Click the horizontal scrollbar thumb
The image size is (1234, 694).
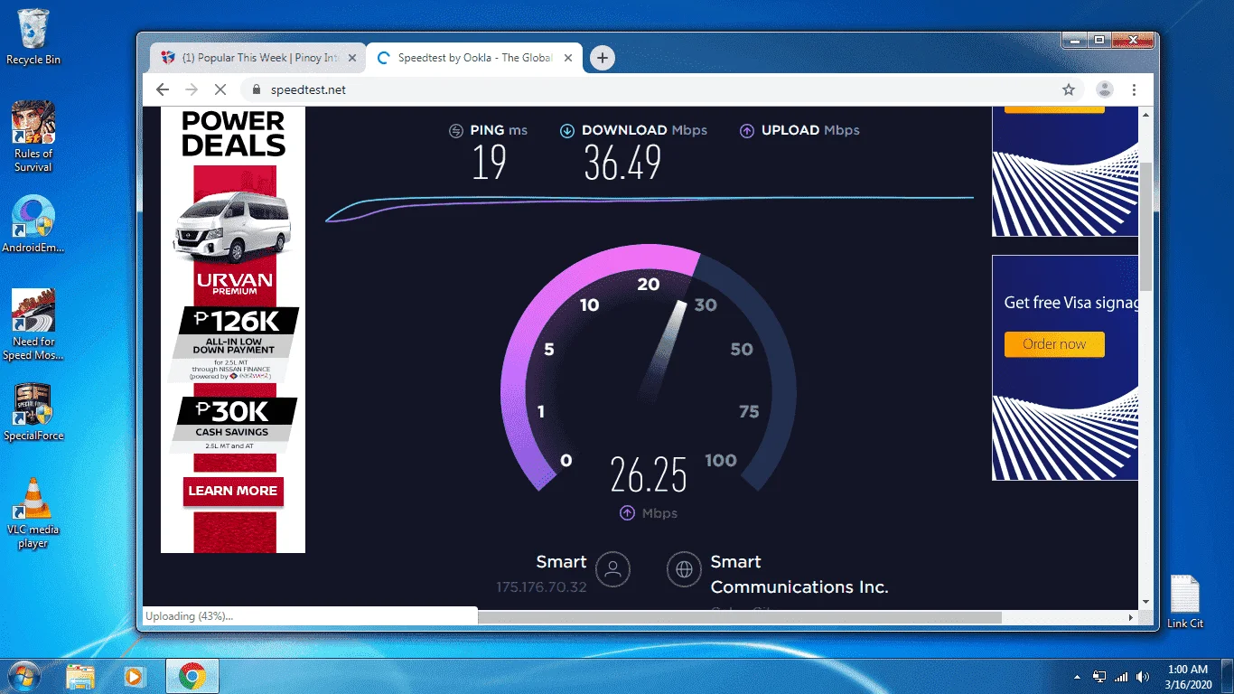(739, 617)
